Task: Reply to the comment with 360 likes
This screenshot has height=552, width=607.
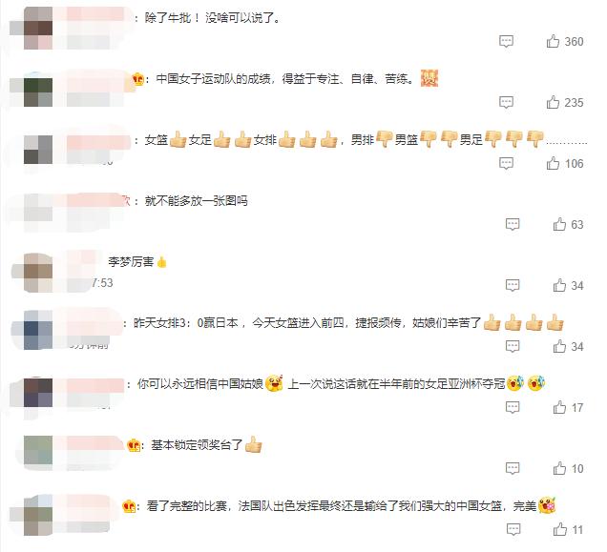Action: tap(506, 41)
